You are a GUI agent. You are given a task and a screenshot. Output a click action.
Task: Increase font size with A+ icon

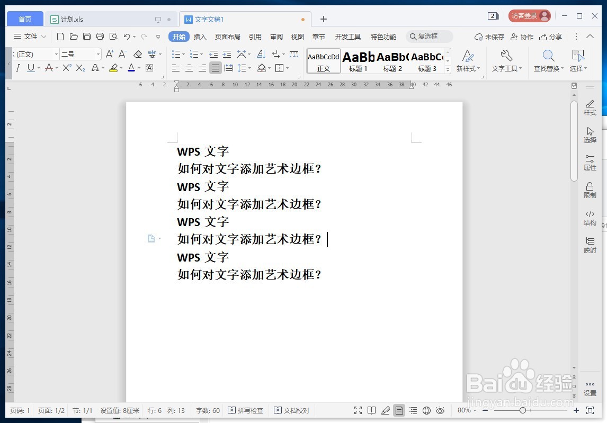pos(110,54)
